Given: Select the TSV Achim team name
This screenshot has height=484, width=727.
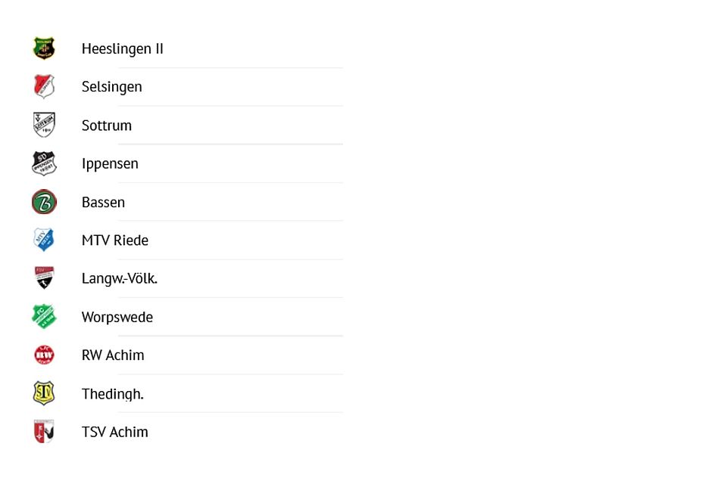Looking at the screenshot, I should tap(115, 433).
